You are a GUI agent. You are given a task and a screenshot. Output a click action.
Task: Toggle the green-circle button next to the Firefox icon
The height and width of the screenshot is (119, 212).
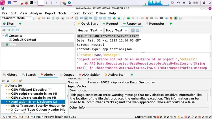[176, 18]
